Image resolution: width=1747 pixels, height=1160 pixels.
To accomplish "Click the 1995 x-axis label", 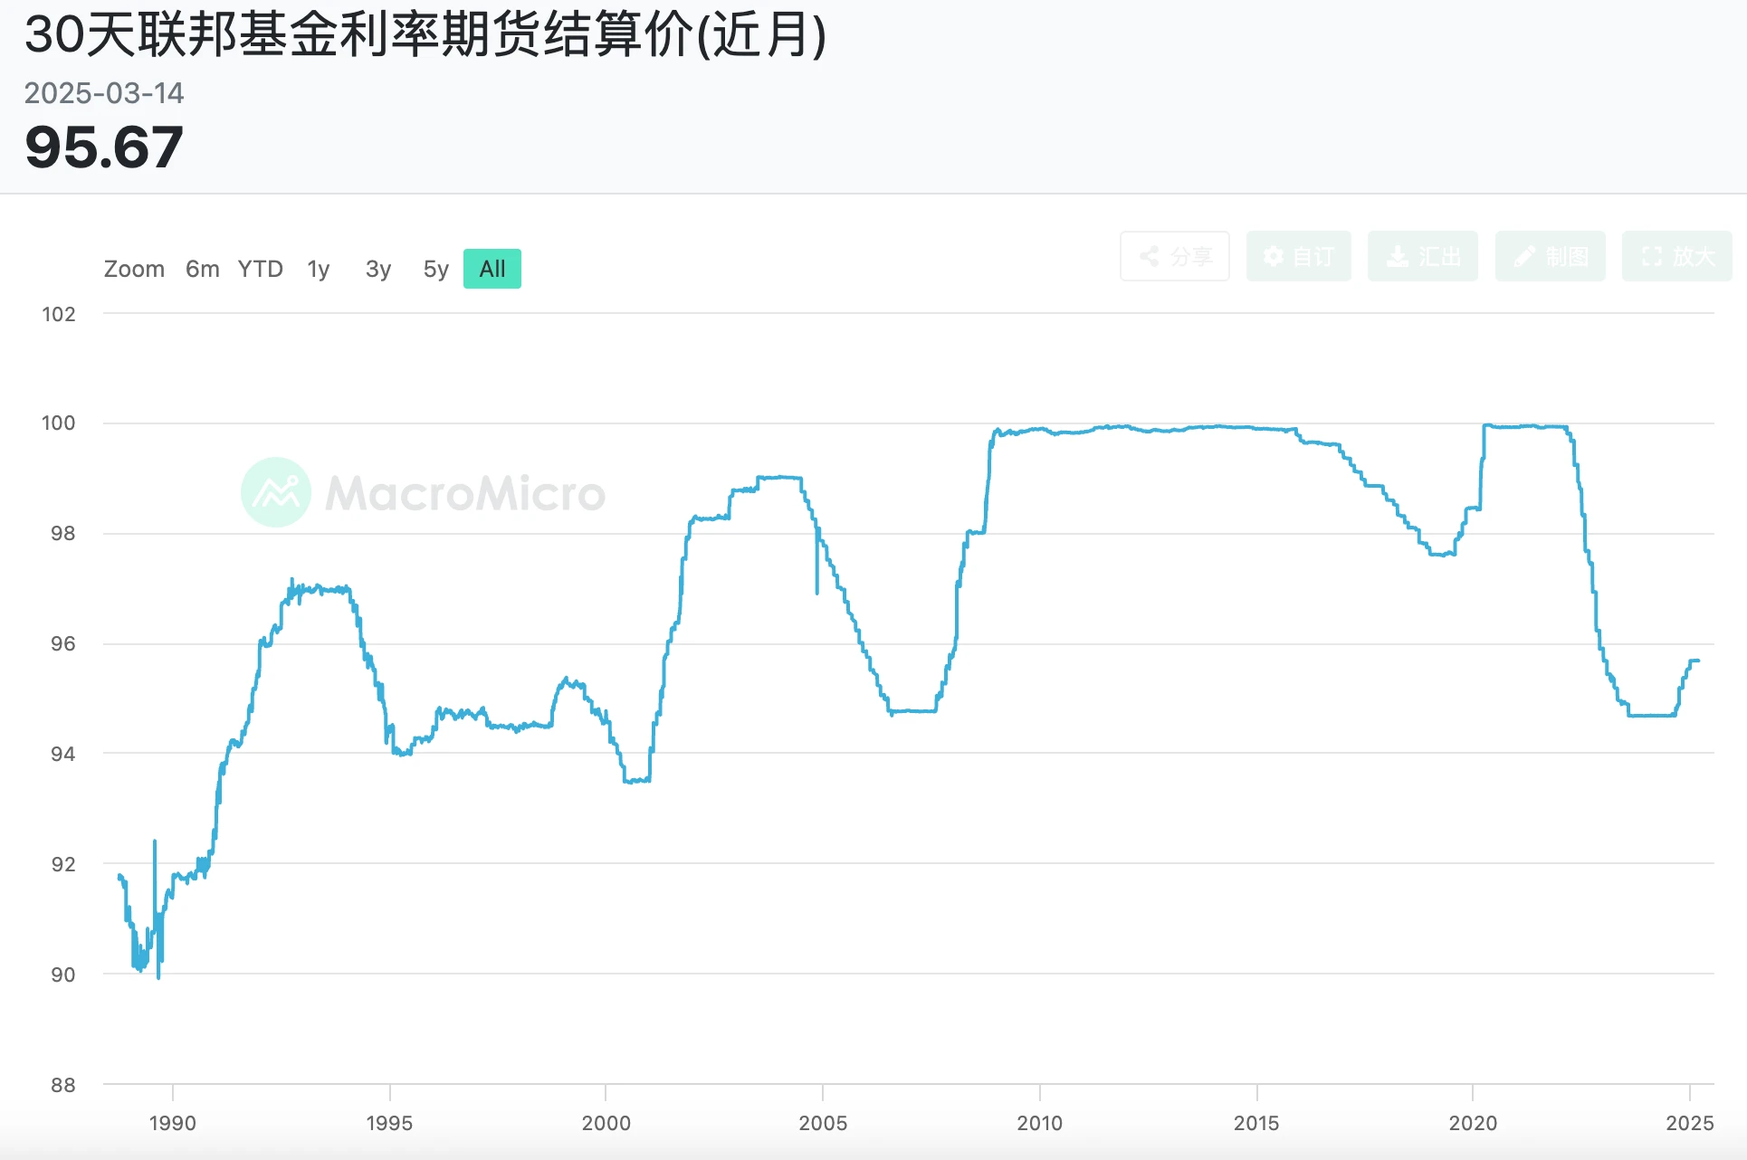I will [389, 1123].
